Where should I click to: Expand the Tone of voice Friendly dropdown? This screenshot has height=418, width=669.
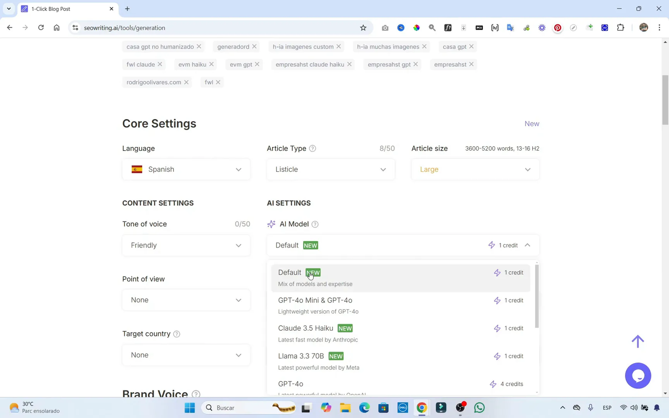coord(186,245)
